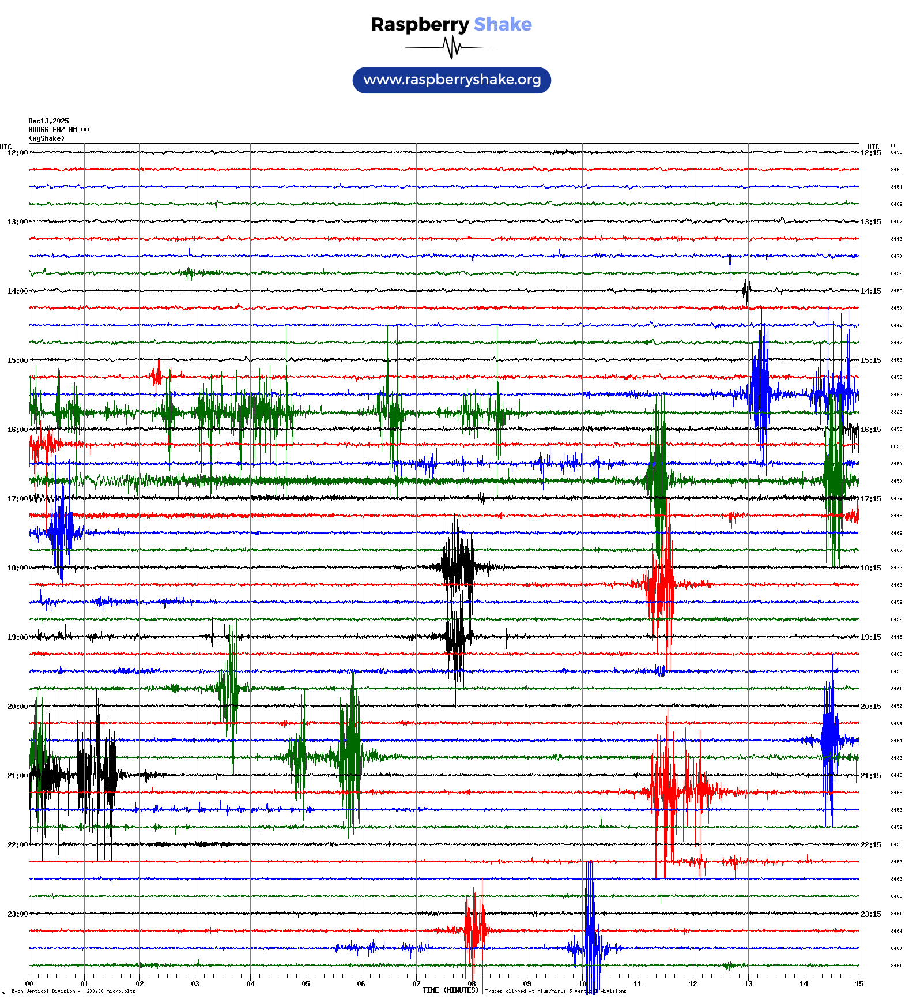Click the Each Vertical Division microvolts note

click(x=73, y=991)
